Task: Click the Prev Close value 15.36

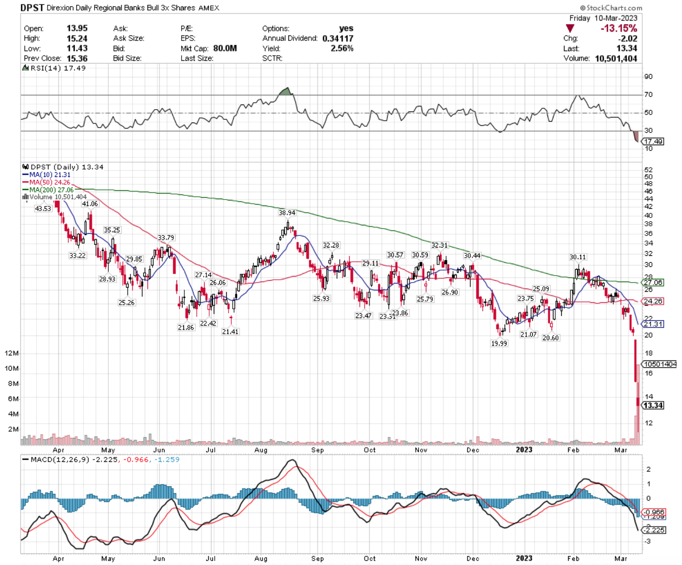Action: click(76, 59)
